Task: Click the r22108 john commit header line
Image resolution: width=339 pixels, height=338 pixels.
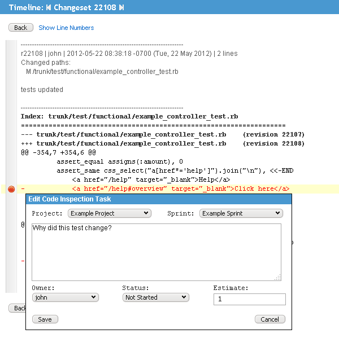Action: coord(129,54)
